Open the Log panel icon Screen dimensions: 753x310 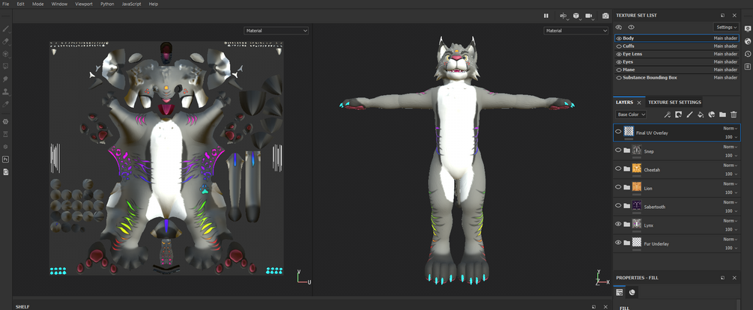tap(748, 66)
